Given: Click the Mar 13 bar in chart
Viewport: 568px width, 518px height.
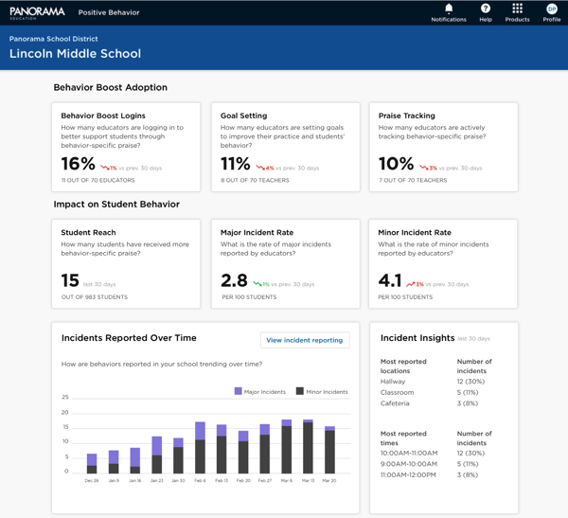Looking at the screenshot, I should point(308,447).
